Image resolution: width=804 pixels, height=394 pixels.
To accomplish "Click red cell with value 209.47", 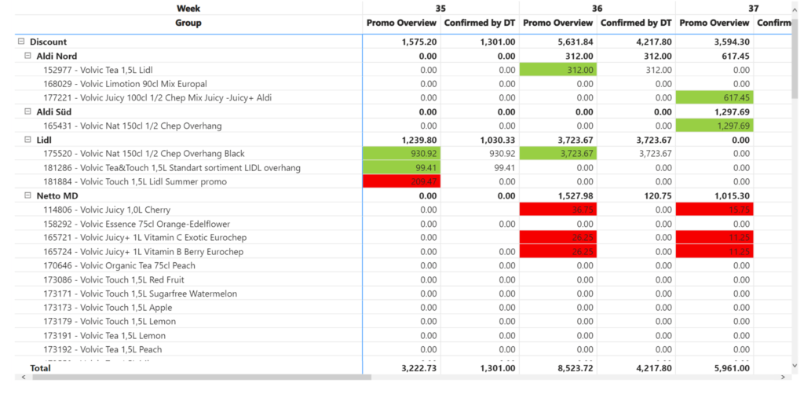I will pyautogui.click(x=401, y=181).
